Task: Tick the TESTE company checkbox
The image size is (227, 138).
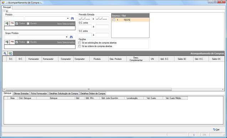Action: [x=114, y=20]
